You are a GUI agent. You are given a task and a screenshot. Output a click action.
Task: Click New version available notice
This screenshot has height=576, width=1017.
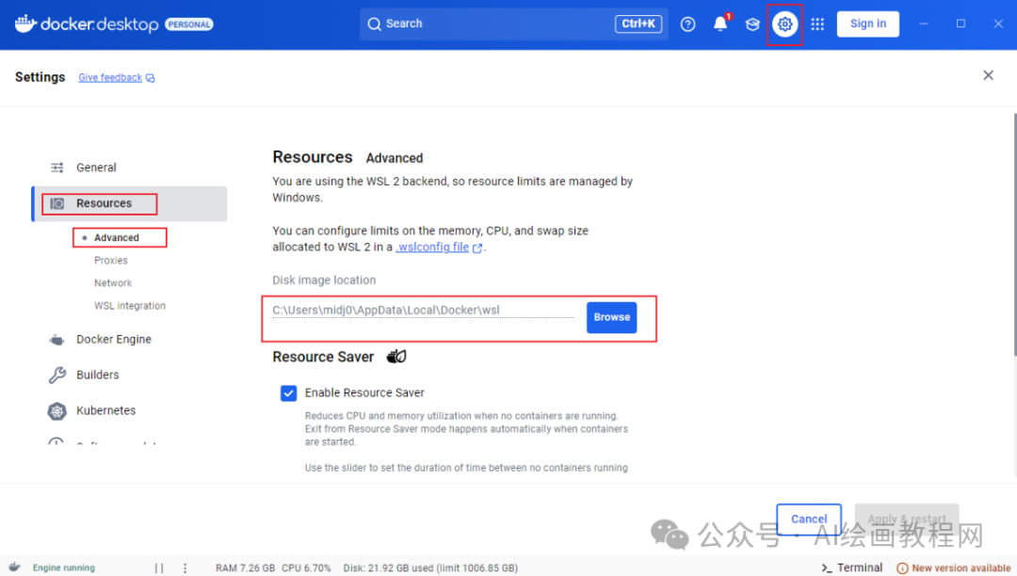coord(961,568)
